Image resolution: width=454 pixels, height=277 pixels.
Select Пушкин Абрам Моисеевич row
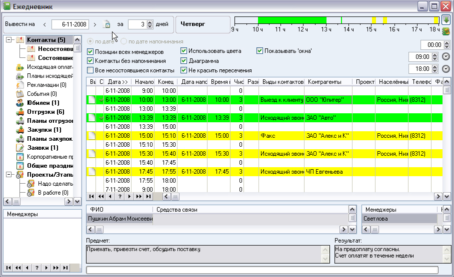[x=217, y=219]
